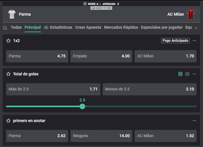Pick Ninguno as first scorer at 14.00
203x147 pixels.
(x=101, y=136)
